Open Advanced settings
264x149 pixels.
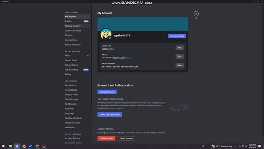tap(77, 127)
